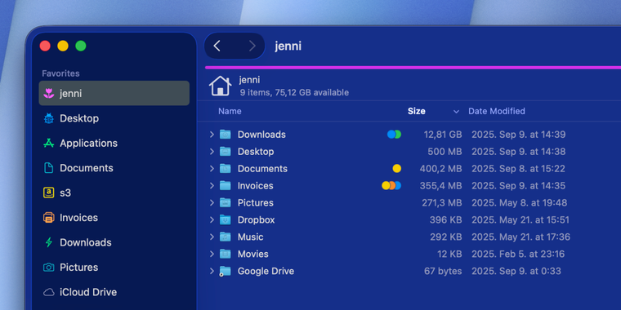
Task: Click the "400,2 MB" size value
Action: (440, 168)
